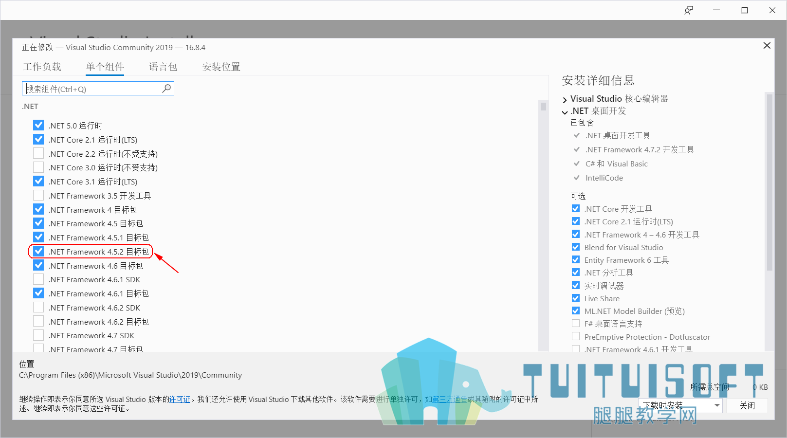Switch to the 工作负载 tab

[x=42, y=67]
